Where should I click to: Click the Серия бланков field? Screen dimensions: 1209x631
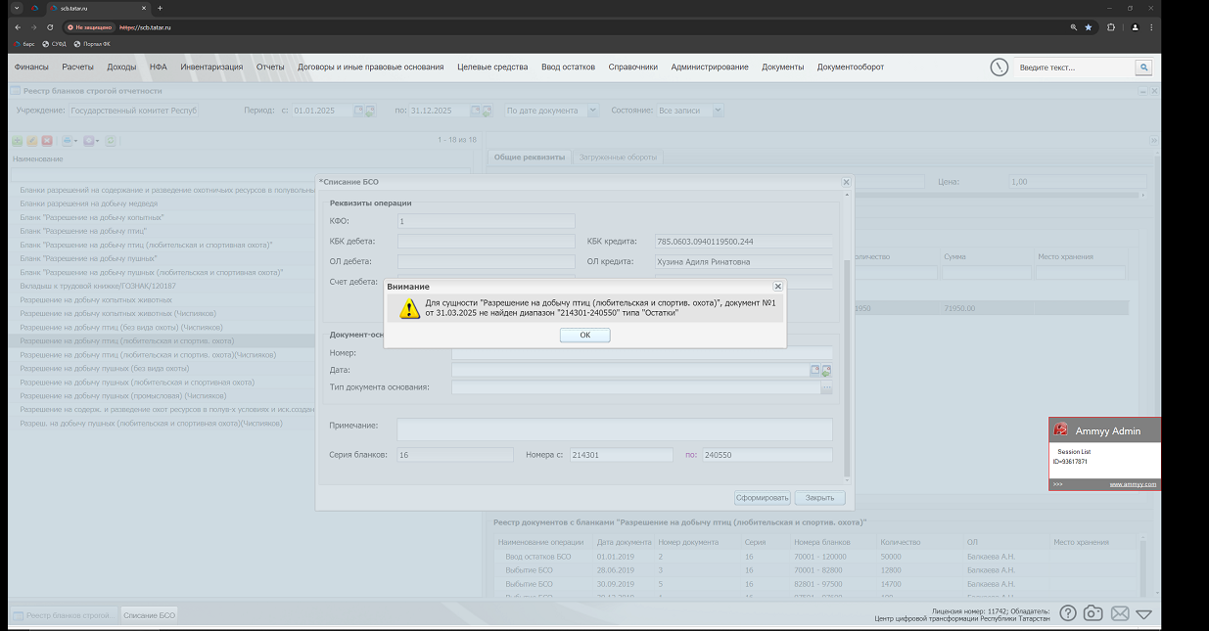tap(455, 455)
